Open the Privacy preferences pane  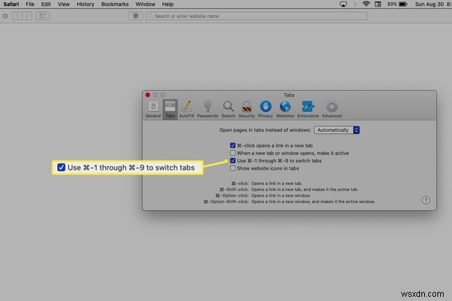pos(266,109)
